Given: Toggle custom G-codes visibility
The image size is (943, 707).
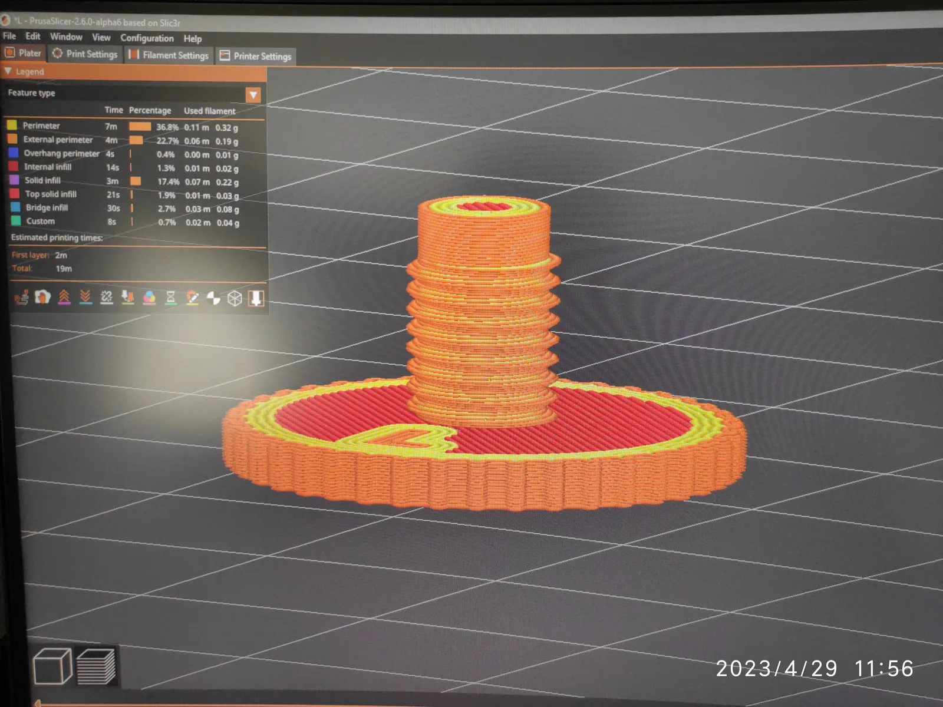Looking at the screenshot, I should pyautogui.click(x=192, y=298).
